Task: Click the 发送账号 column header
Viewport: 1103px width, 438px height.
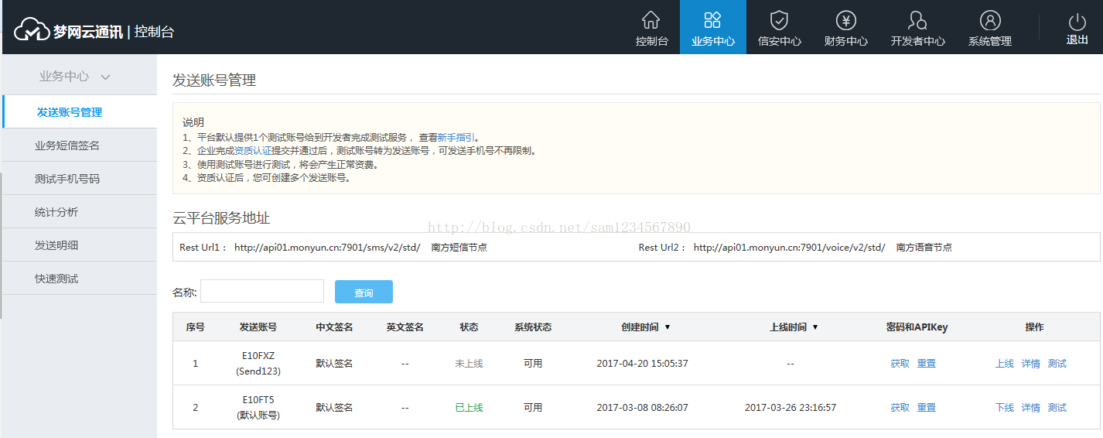Action: [258, 327]
